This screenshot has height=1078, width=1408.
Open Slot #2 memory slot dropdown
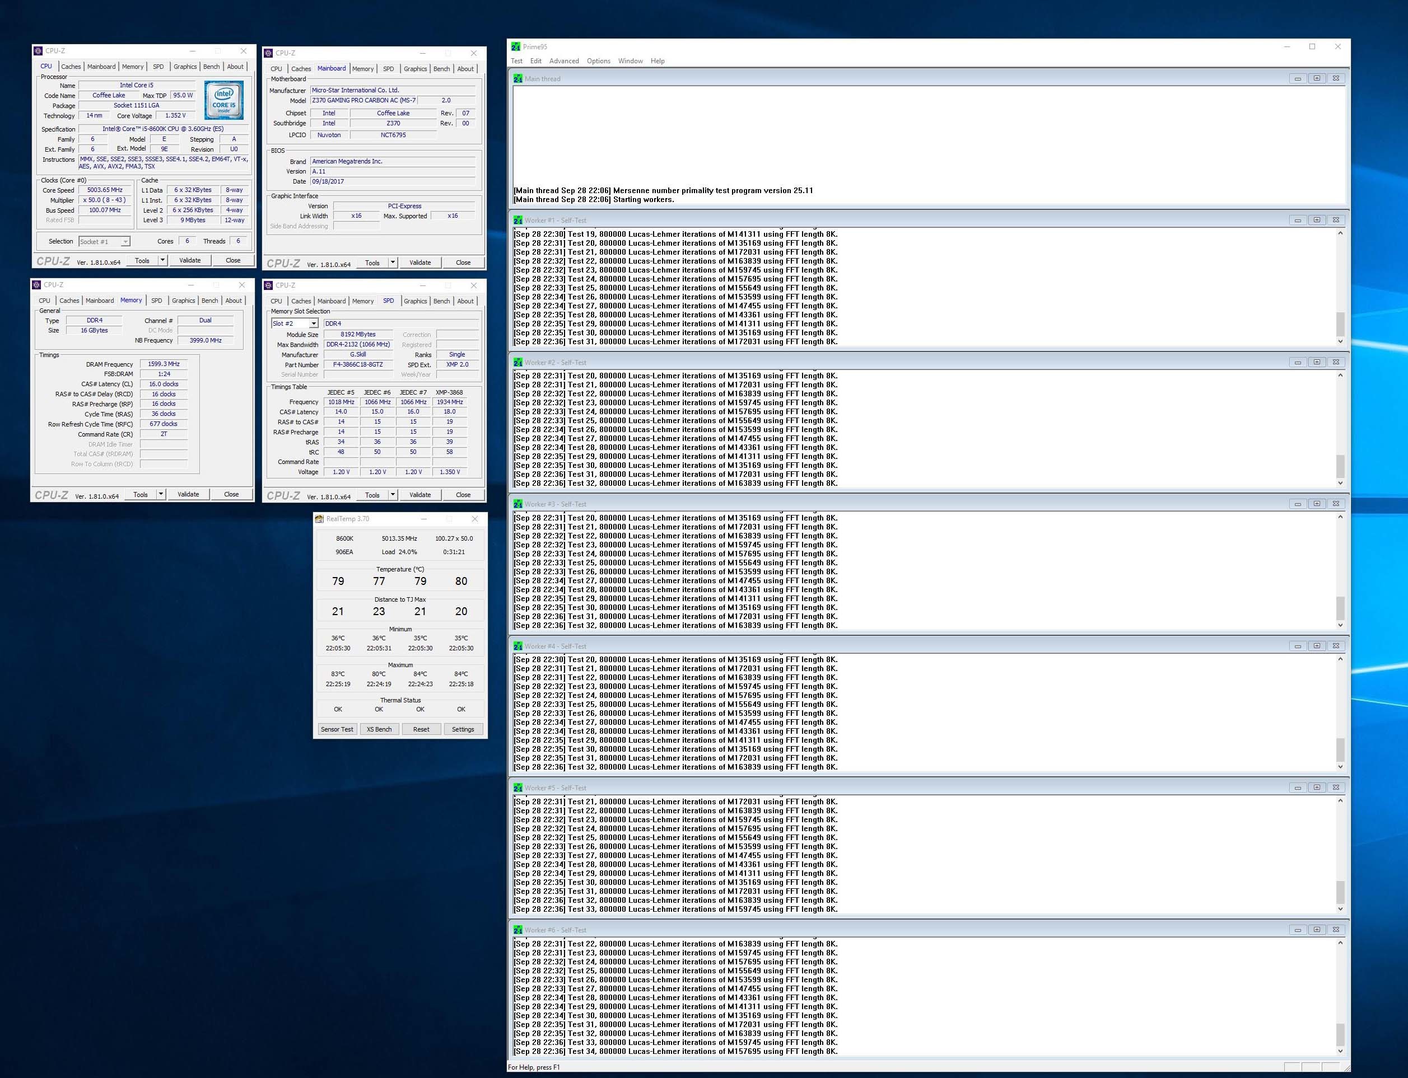click(295, 324)
